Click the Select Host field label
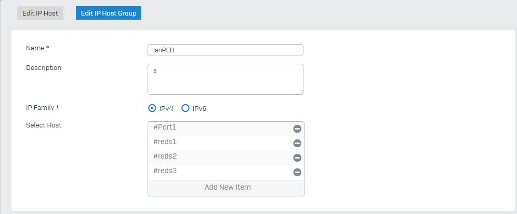 pos(44,125)
